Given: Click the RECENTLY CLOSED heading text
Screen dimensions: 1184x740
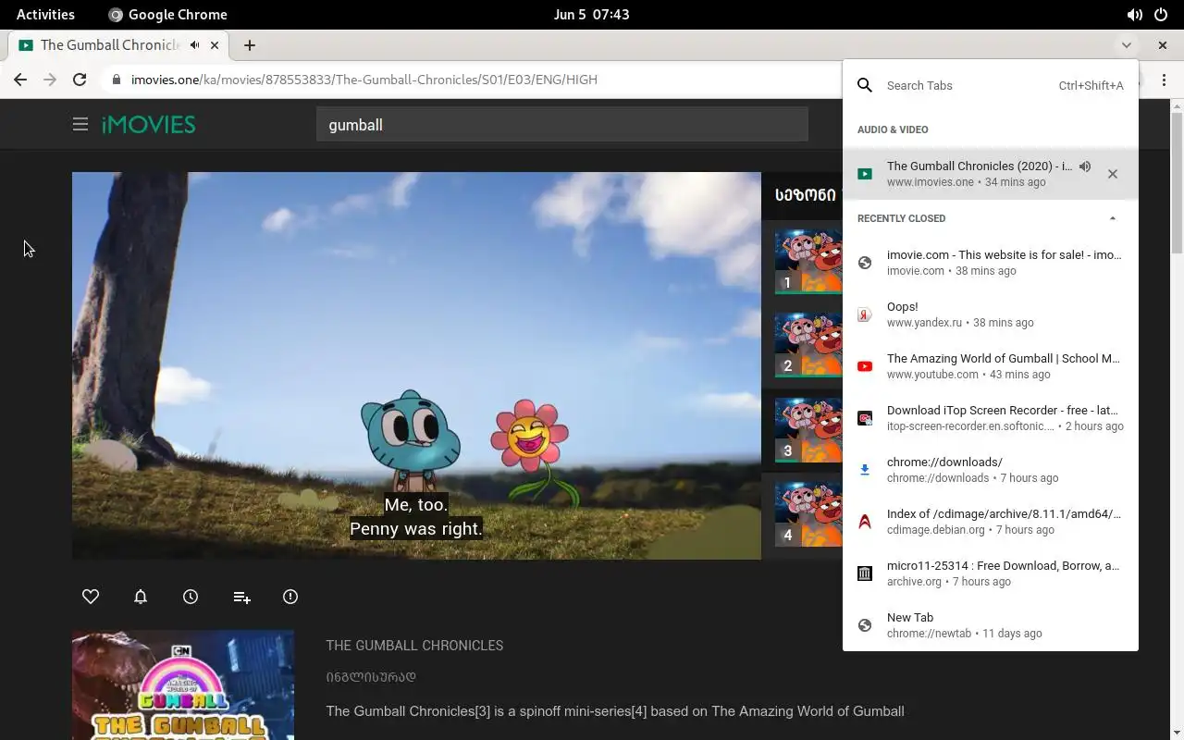Looking at the screenshot, I should [901, 218].
